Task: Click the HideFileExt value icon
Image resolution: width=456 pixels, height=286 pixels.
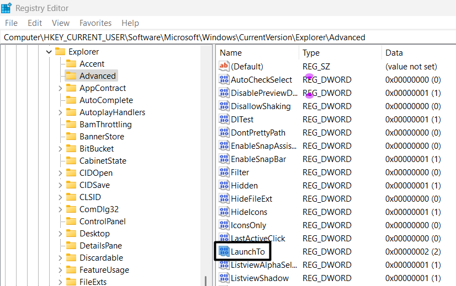Action: click(224, 198)
